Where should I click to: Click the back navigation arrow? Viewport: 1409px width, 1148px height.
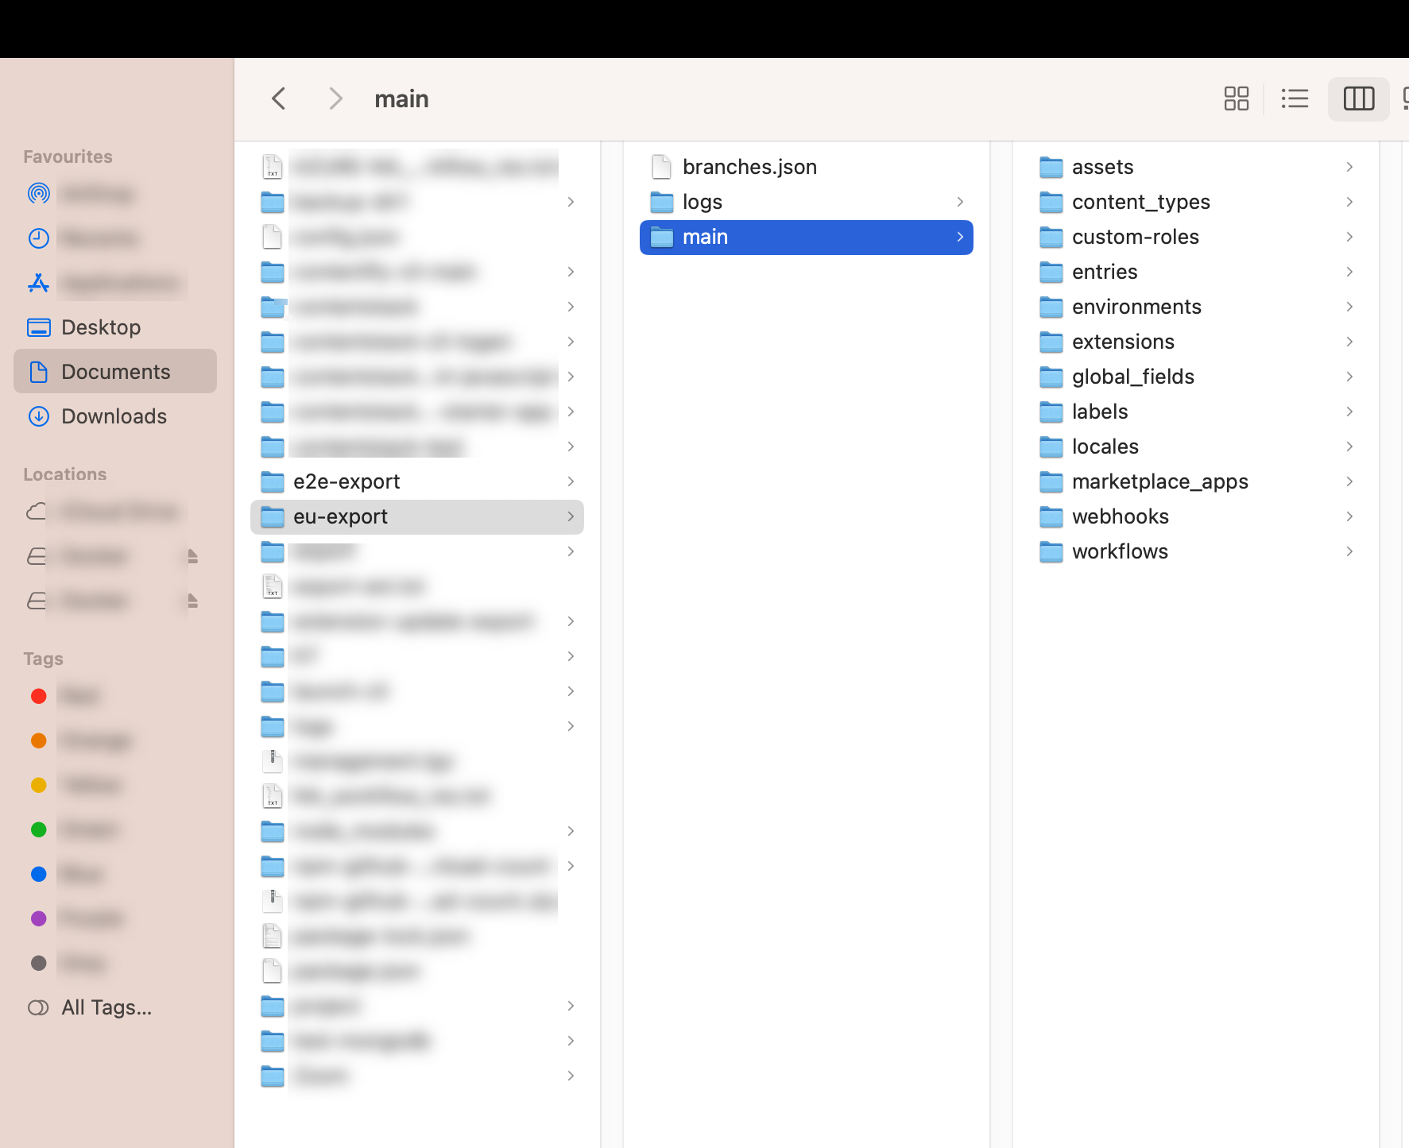(278, 99)
